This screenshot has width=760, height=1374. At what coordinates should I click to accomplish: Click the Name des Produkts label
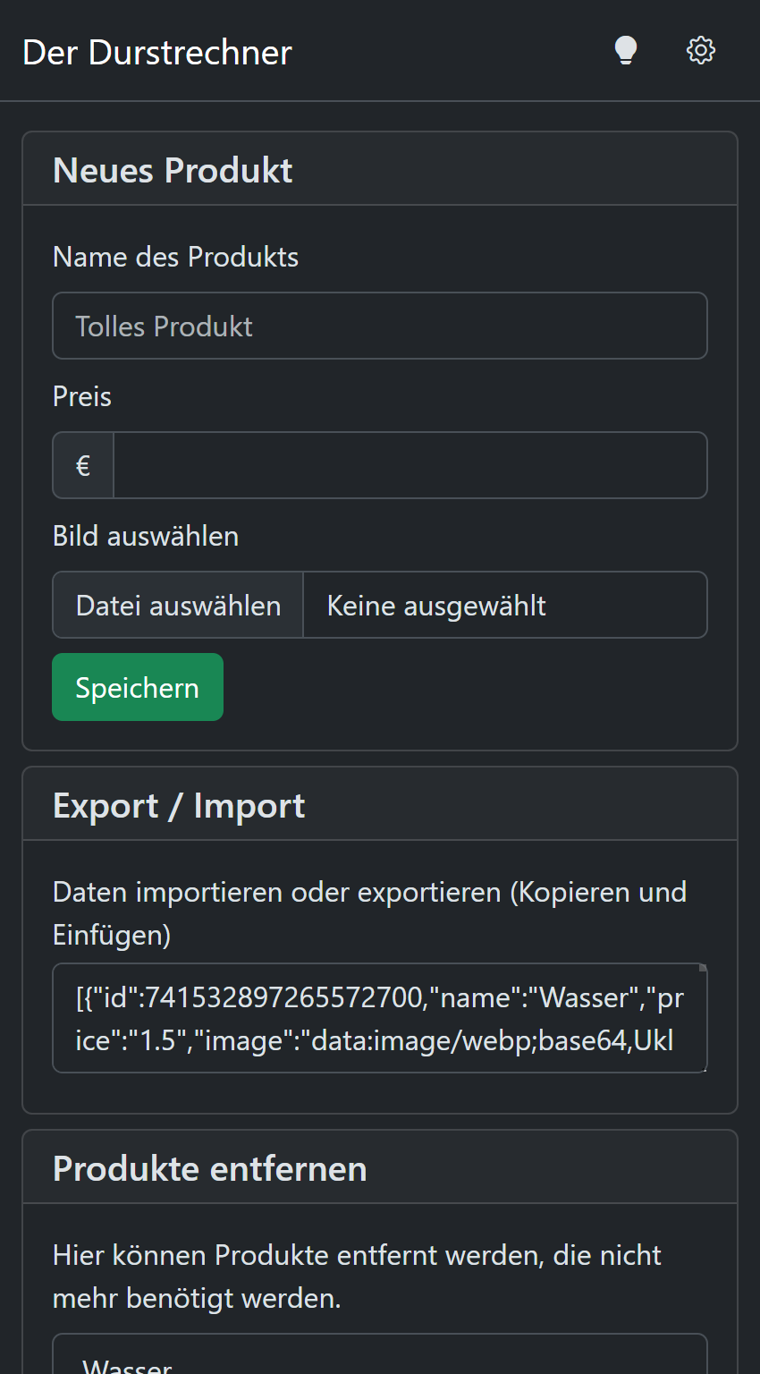coord(176,258)
